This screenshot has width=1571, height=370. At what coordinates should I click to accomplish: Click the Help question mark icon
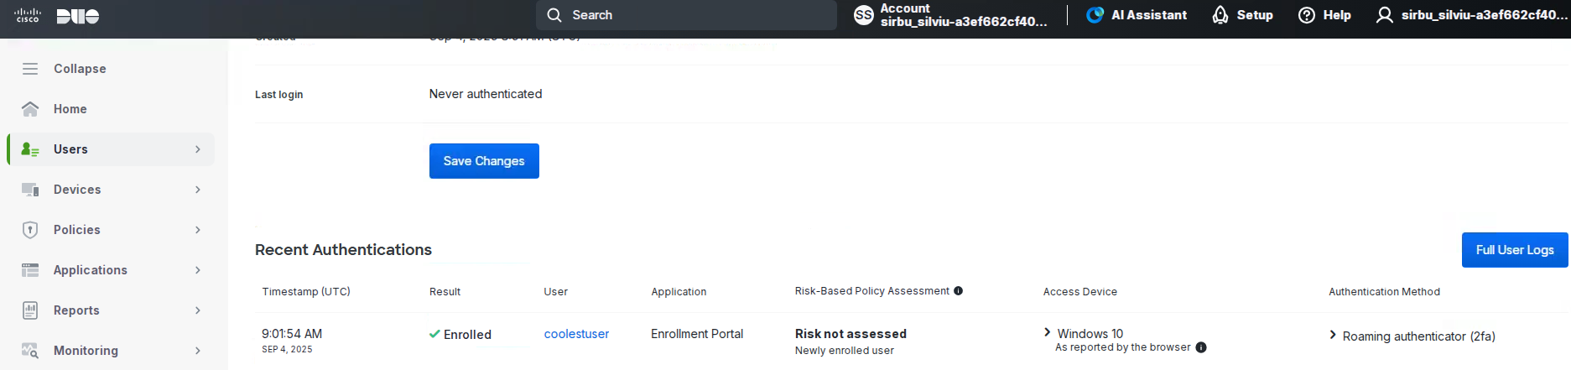point(1307,15)
